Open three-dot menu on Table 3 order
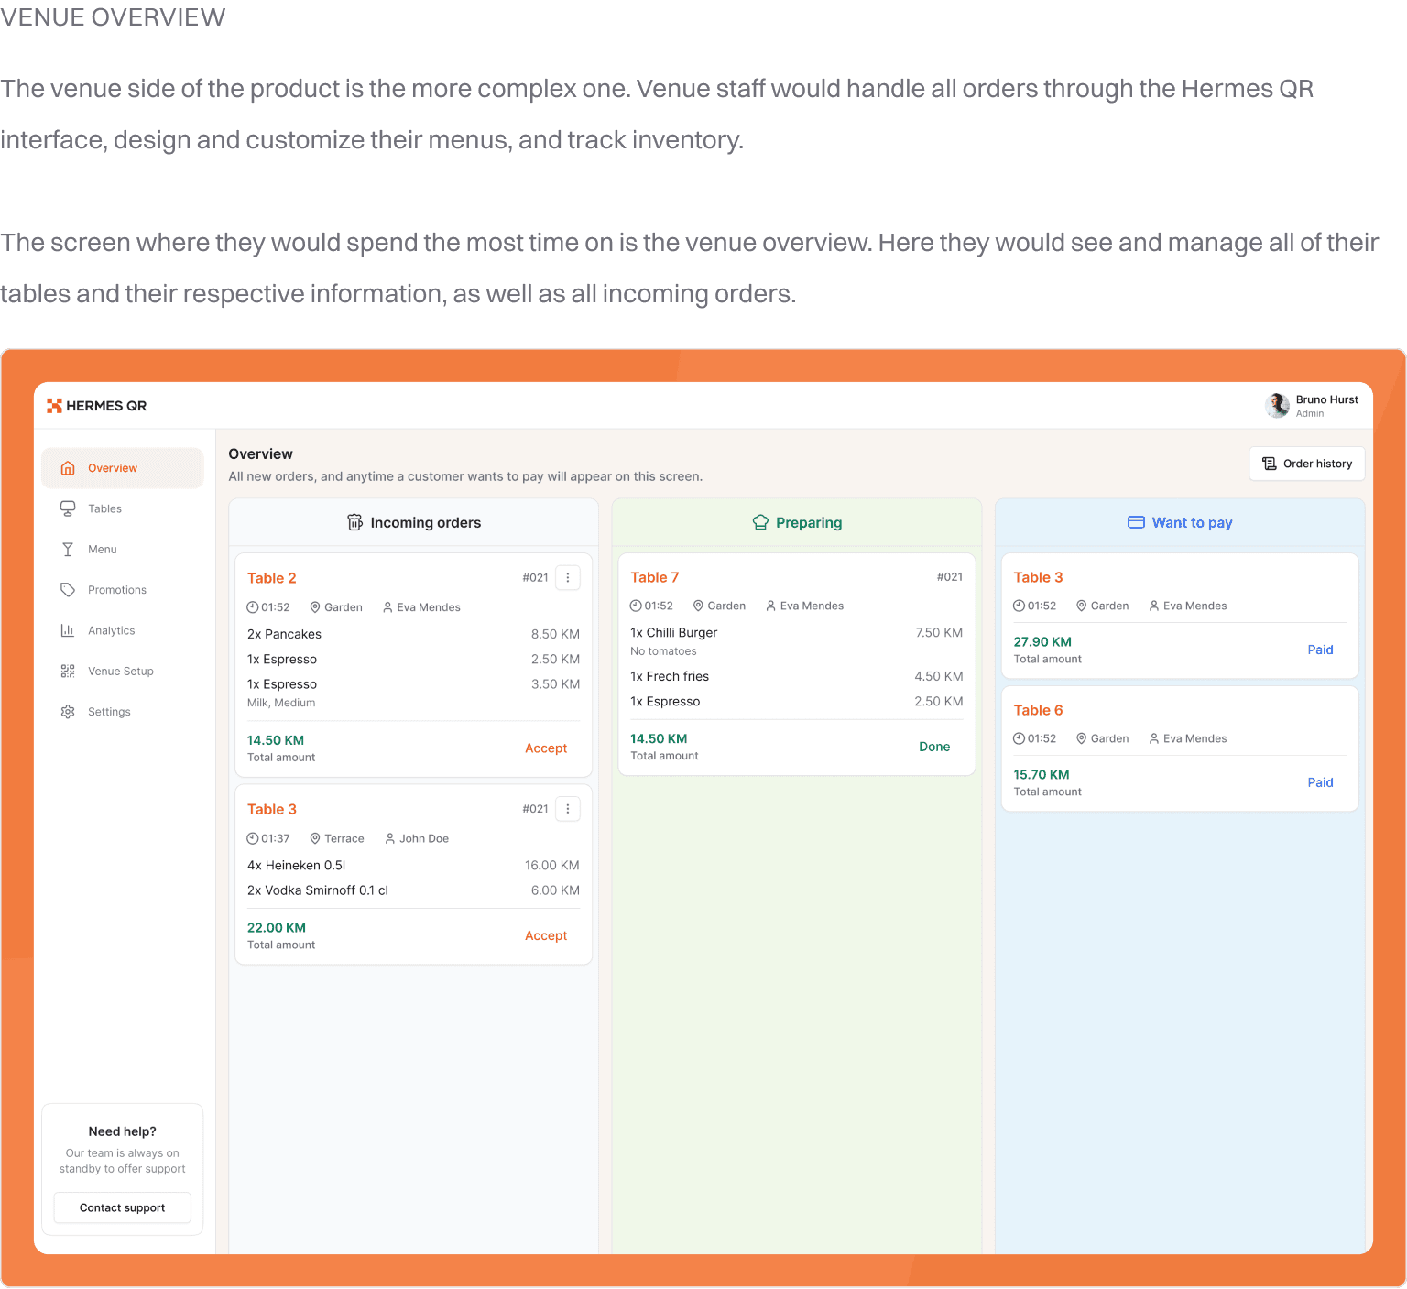 (568, 809)
